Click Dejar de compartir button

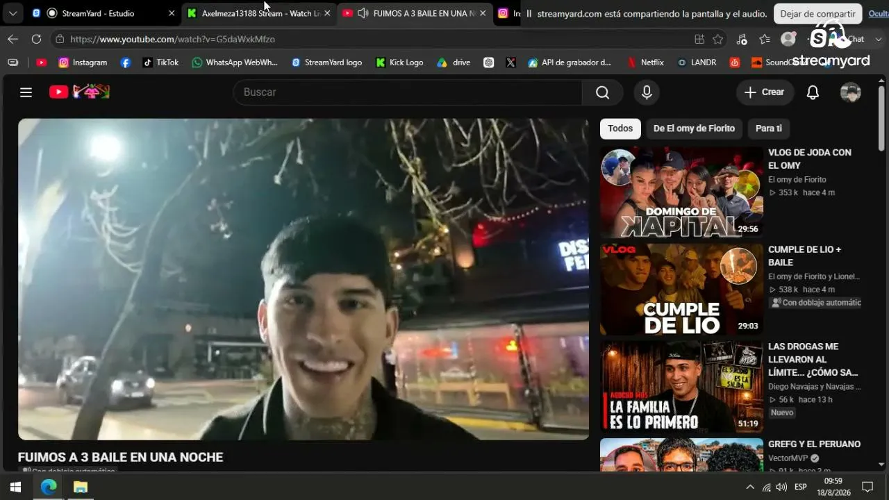(817, 14)
